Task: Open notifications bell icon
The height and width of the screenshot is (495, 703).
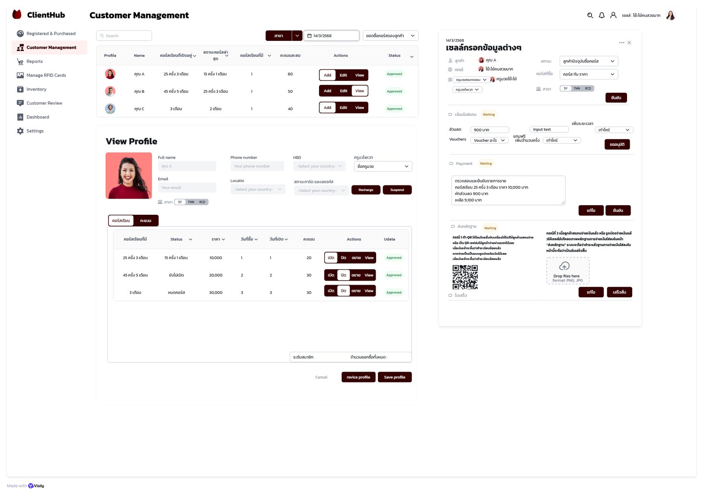Action: click(602, 15)
